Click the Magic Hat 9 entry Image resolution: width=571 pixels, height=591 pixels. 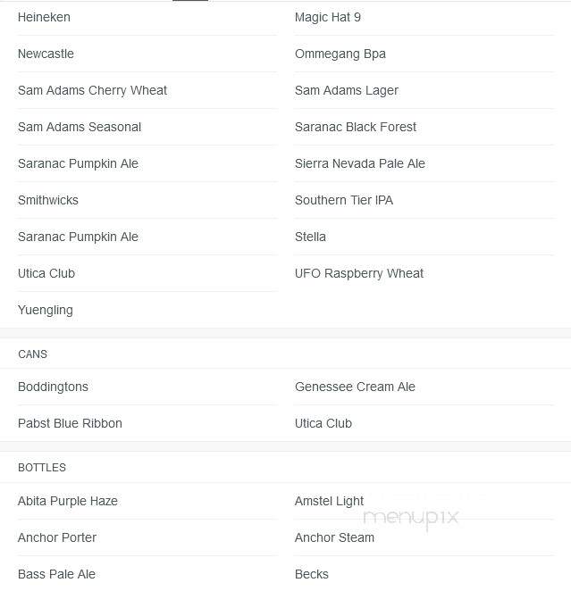[x=328, y=17]
